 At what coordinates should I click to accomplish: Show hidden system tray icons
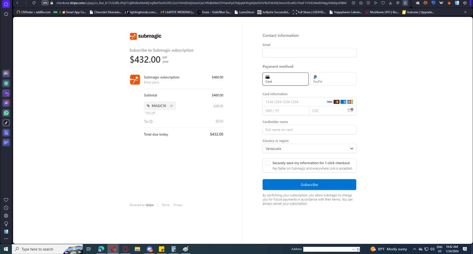coord(414,249)
